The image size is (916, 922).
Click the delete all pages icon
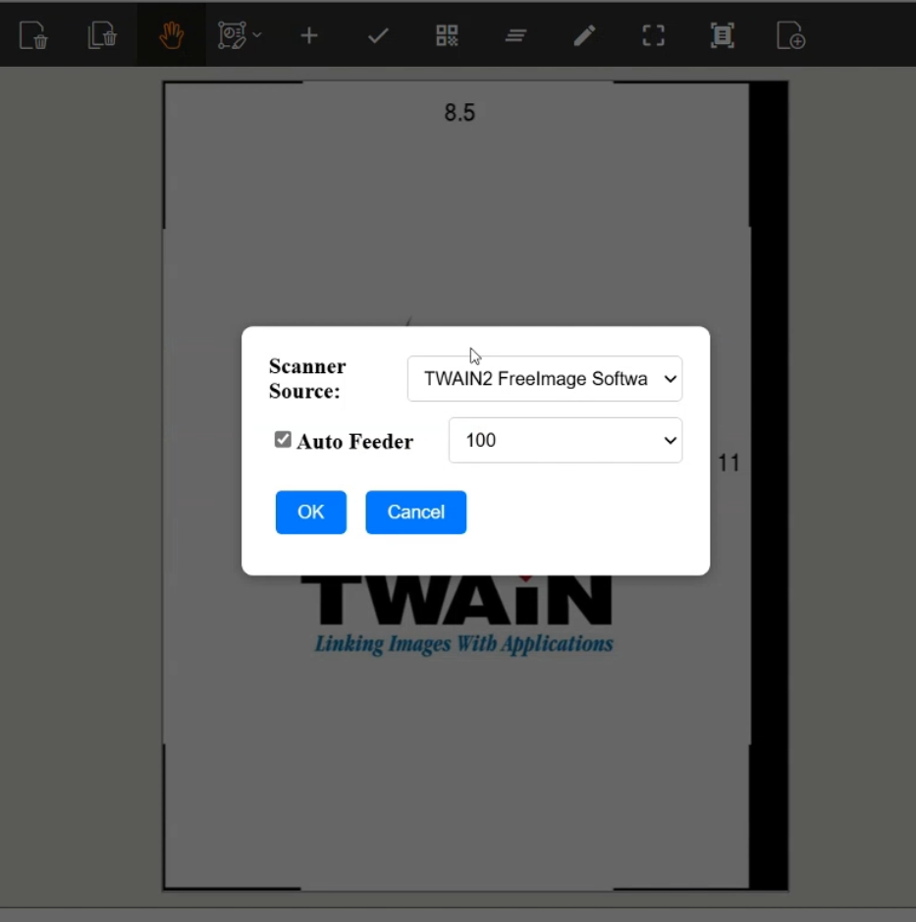[102, 35]
